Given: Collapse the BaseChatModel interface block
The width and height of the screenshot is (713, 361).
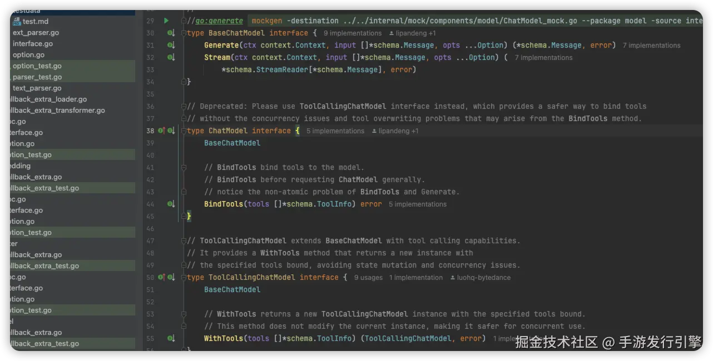Looking at the screenshot, I should pyautogui.click(x=184, y=33).
